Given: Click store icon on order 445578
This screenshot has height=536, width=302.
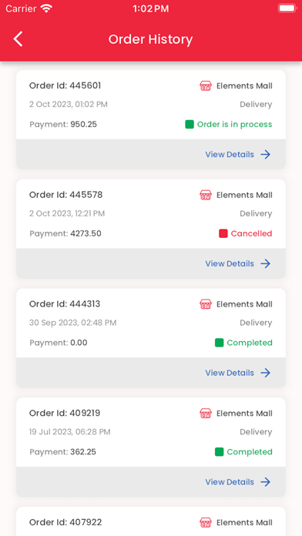Looking at the screenshot, I should 206,195.
